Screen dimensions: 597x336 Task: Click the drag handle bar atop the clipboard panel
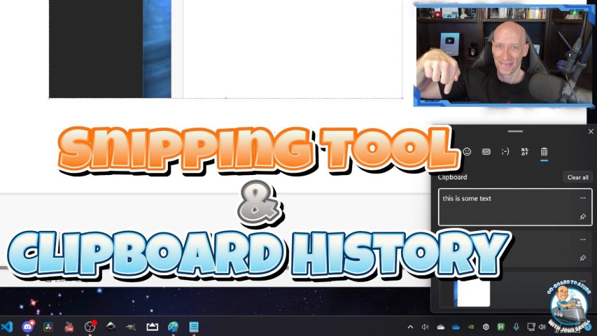[x=515, y=131]
